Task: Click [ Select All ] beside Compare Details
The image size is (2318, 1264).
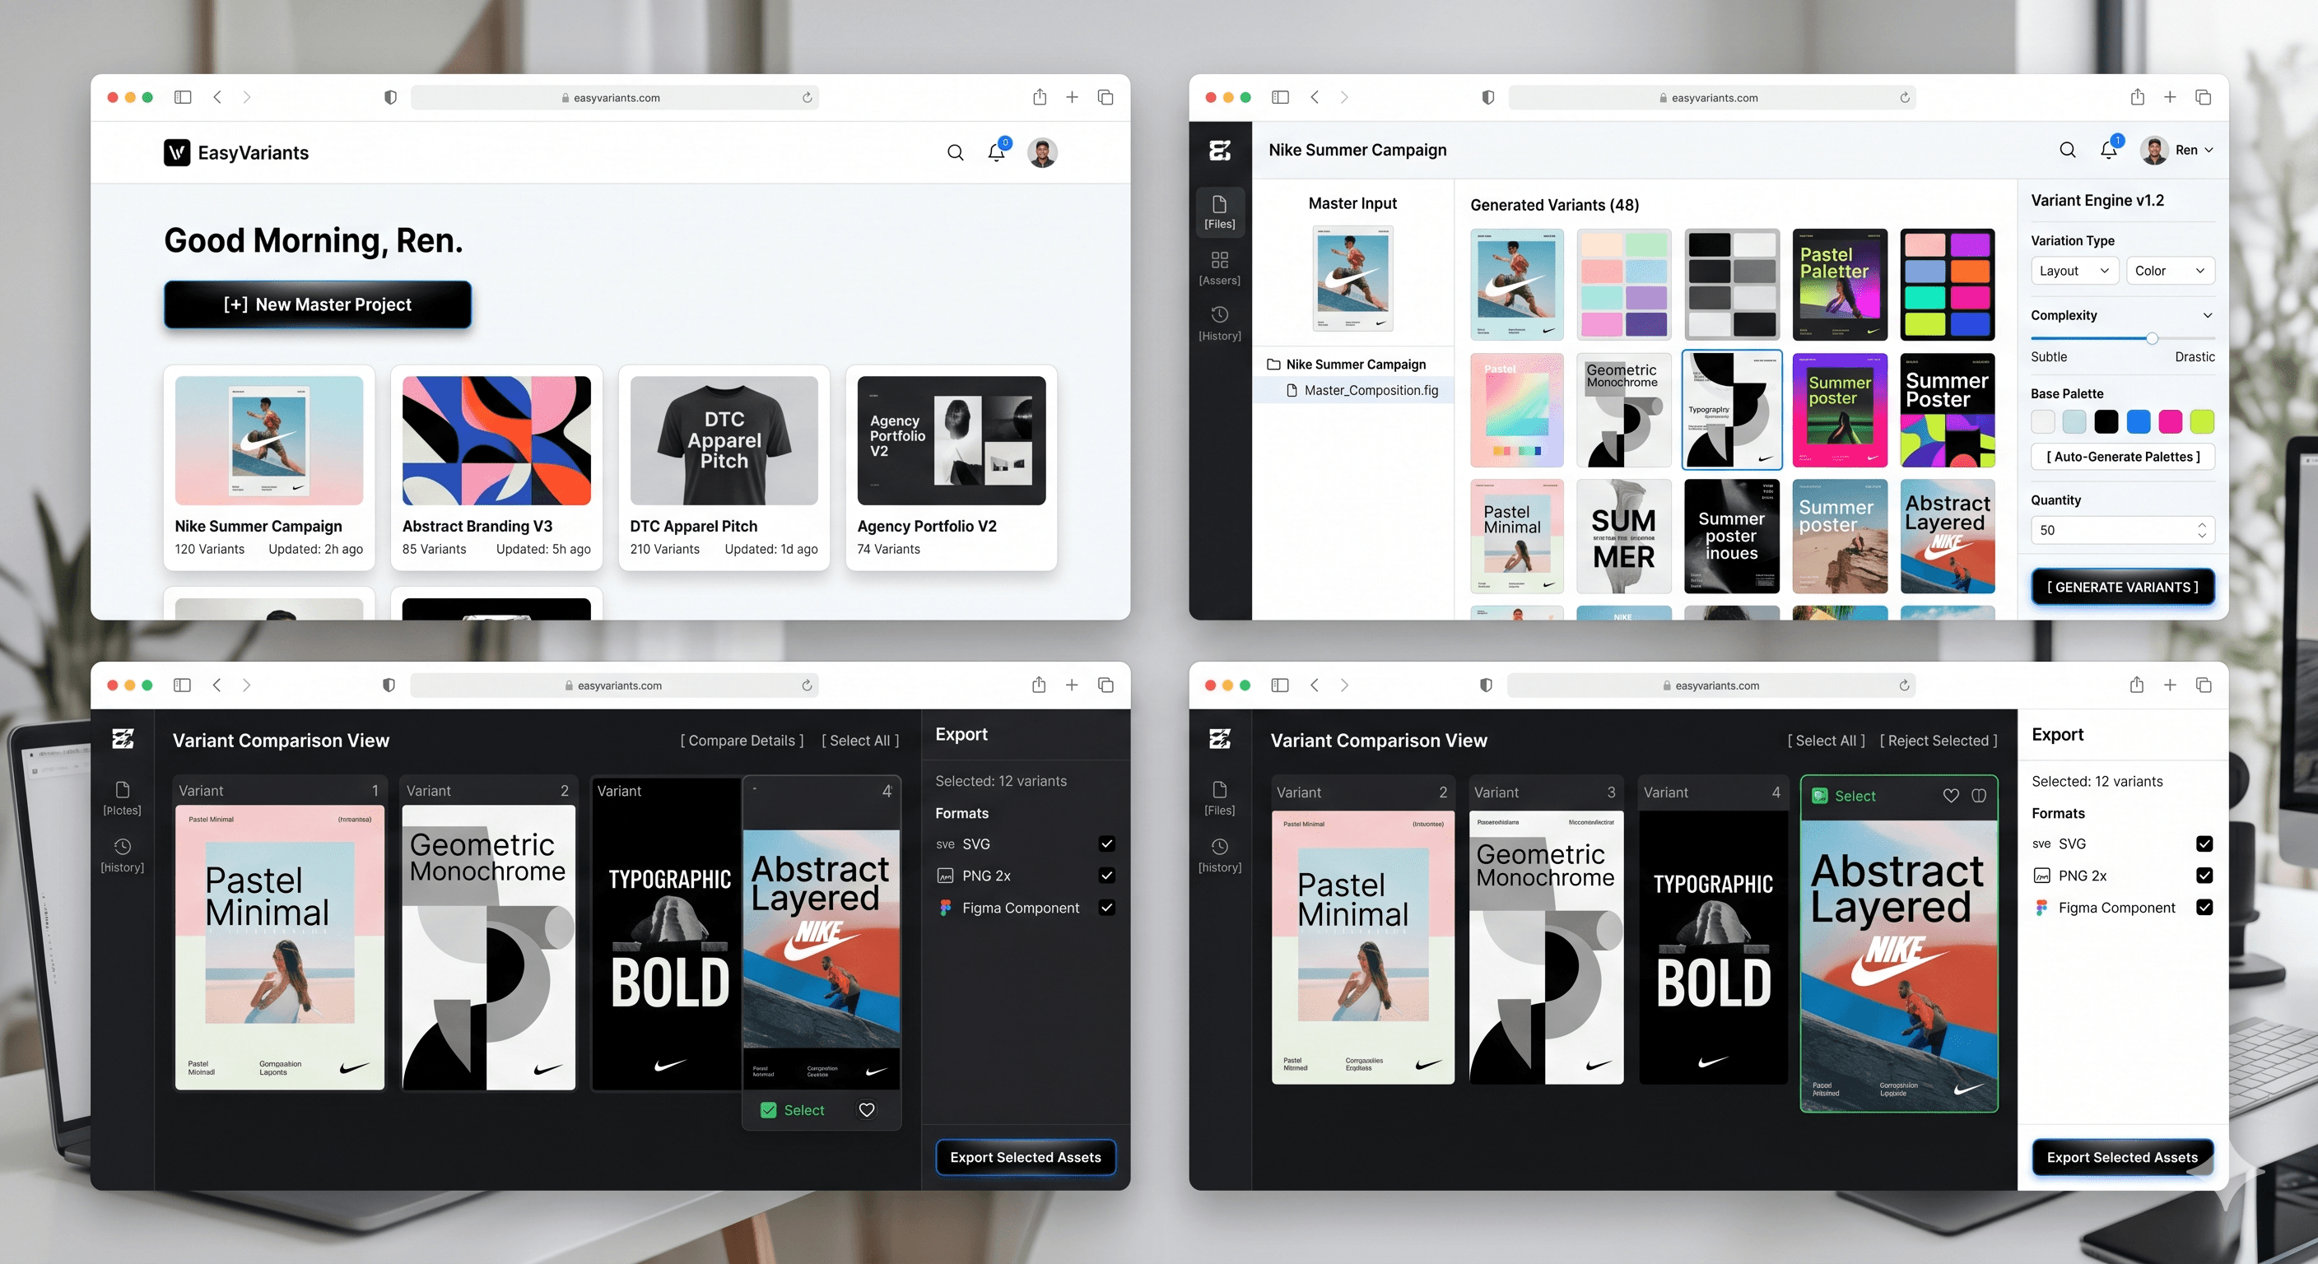Action: [860, 741]
